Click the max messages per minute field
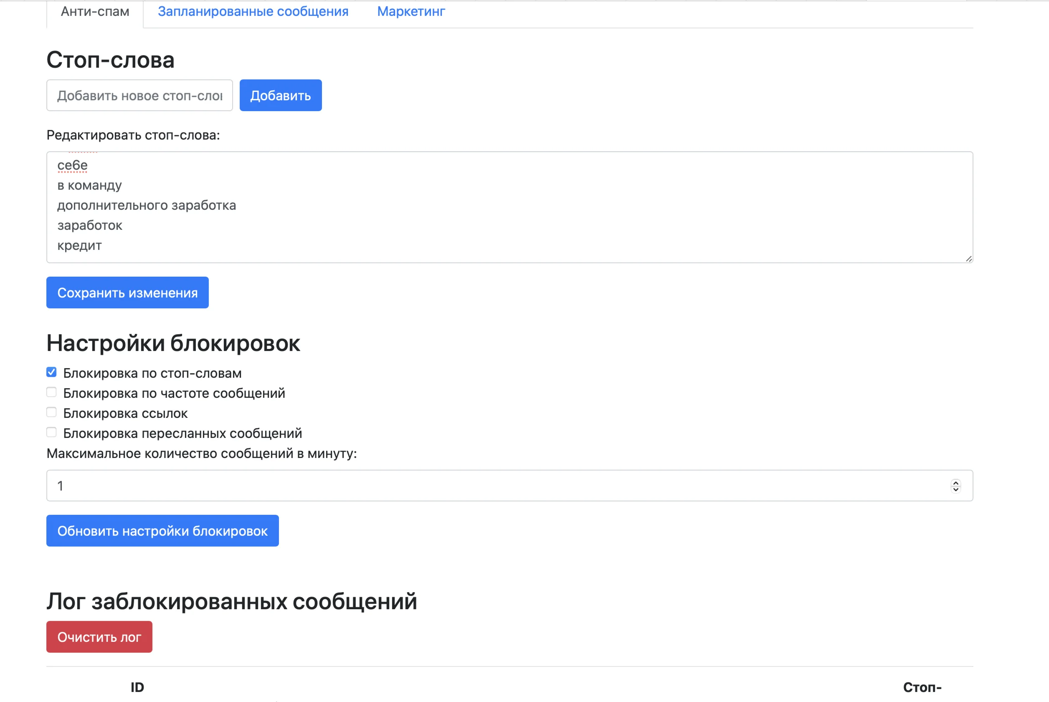The height and width of the screenshot is (702, 1049). coord(492,485)
